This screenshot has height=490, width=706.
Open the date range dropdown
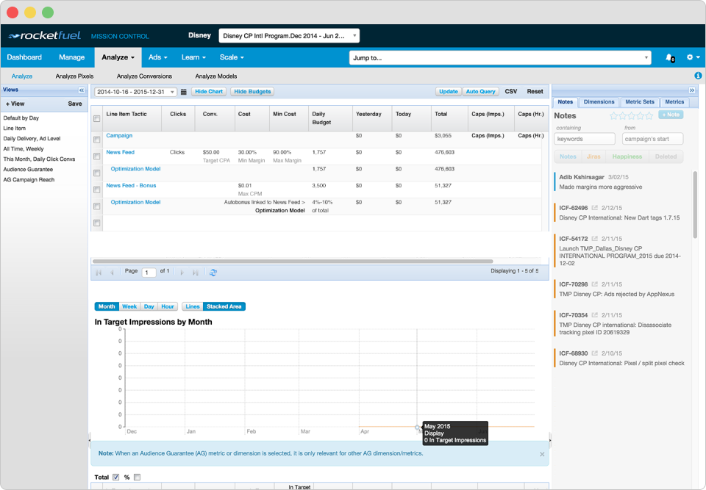click(x=135, y=92)
